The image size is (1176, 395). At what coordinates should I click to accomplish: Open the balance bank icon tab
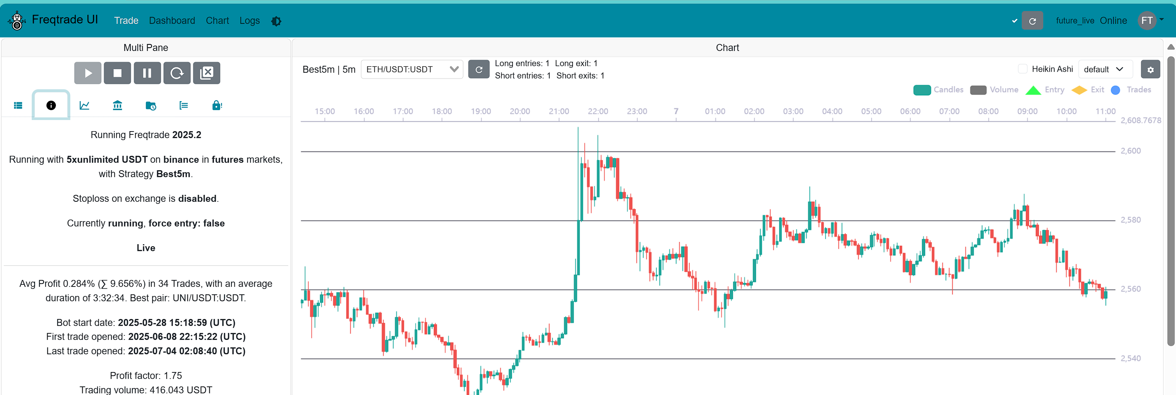118,105
